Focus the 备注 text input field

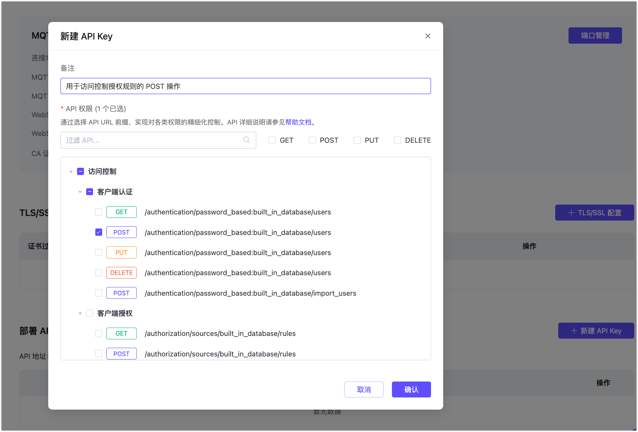click(245, 86)
